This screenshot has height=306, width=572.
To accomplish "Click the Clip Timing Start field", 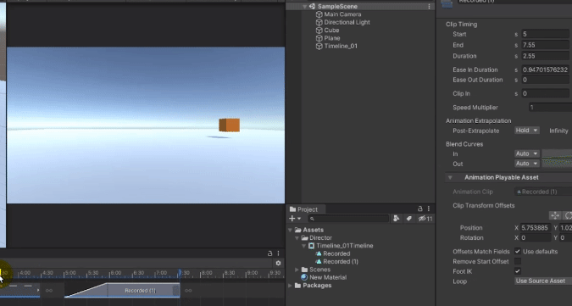I will (x=545, y=34).
